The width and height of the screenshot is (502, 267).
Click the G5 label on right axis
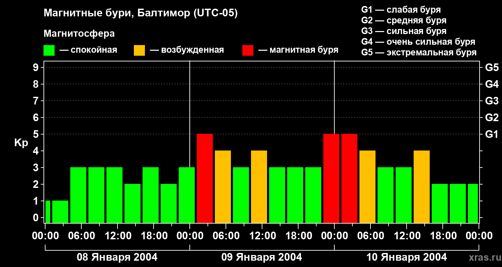pos(492,67)
